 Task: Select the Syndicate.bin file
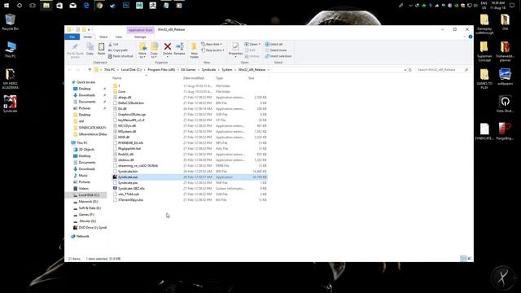[128, 172]
